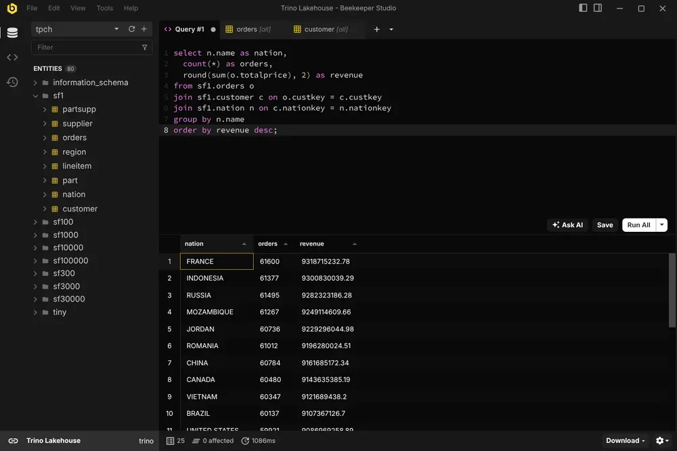Click the results vertical scrollbar
The height and width of the screenshot is (451, 677).
click(672, 290)
